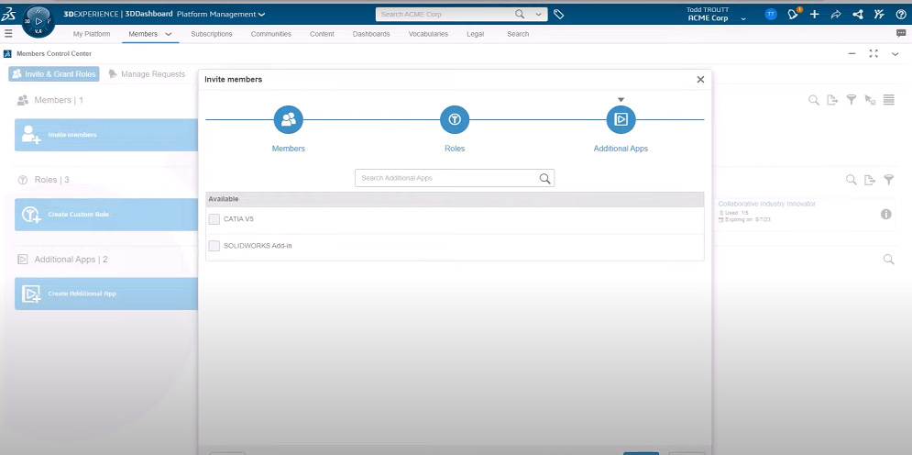
Task: Click the search magnifier in the top search bar
Action: [520, 14]
